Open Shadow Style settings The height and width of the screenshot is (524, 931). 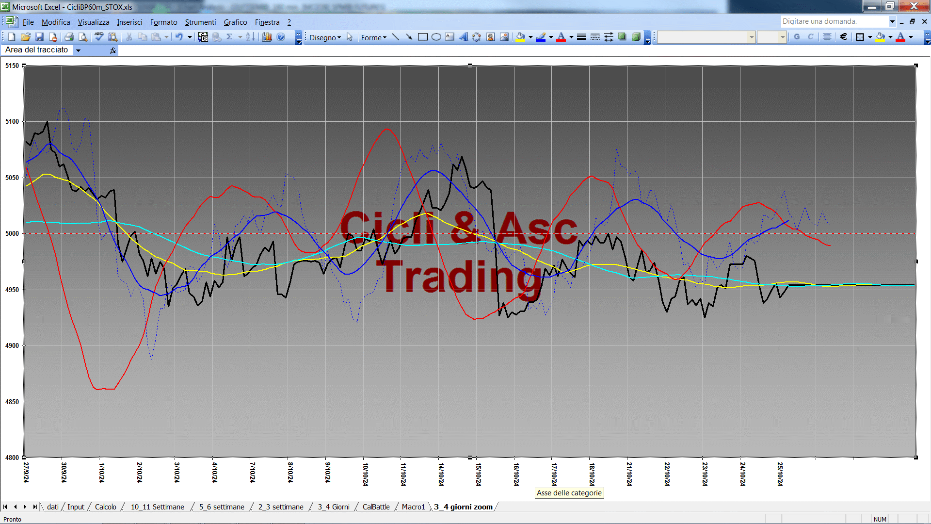click(x=622, y=37)
